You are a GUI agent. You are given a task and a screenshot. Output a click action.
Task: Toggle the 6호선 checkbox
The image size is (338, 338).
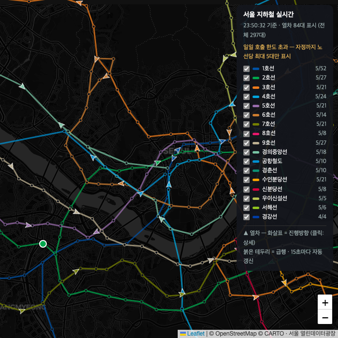[246, 115]
